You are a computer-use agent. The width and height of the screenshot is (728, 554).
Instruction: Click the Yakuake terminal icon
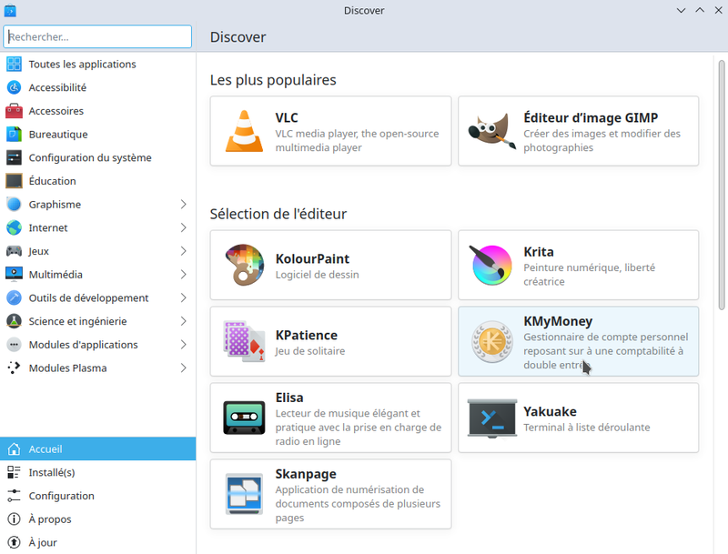[x=491, y=418]
